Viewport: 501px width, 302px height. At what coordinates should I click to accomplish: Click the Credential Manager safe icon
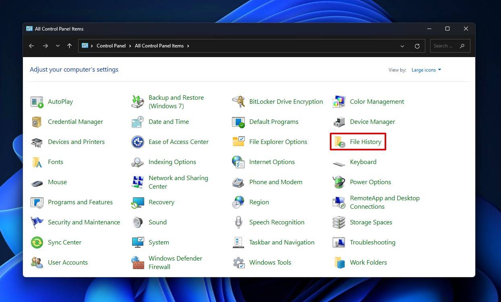[37, 122]
